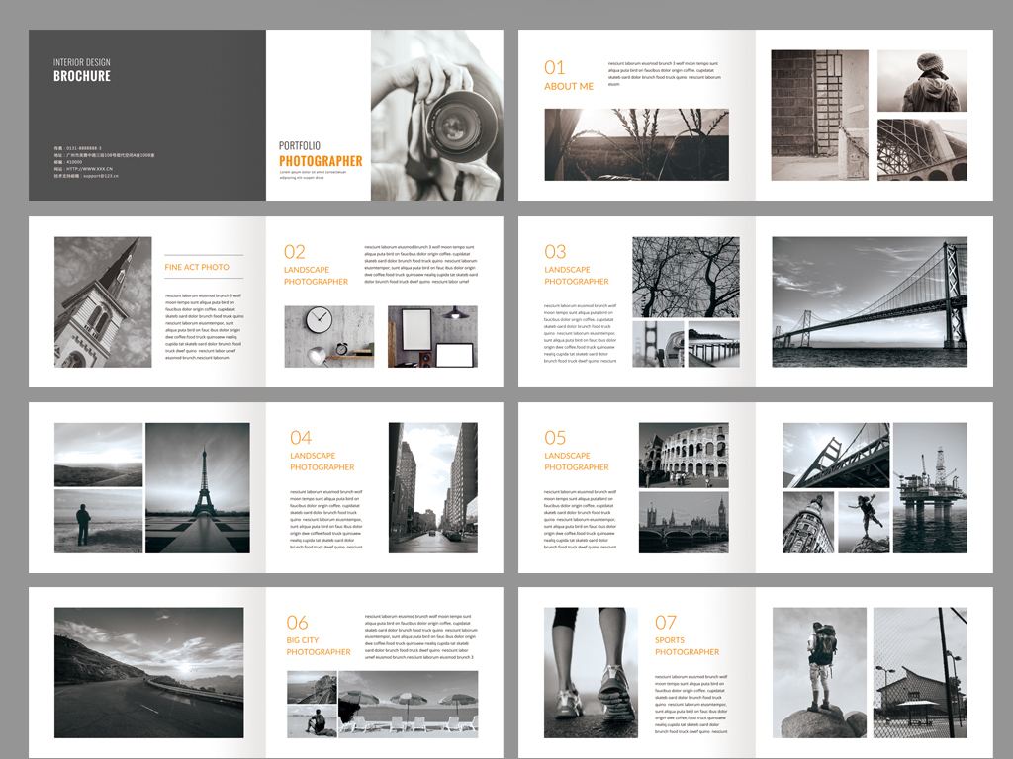Viewport: 1013px width, 759px height.
Task: Select the 01 ABOUT ME heading
Action: [x=568, y=75]
